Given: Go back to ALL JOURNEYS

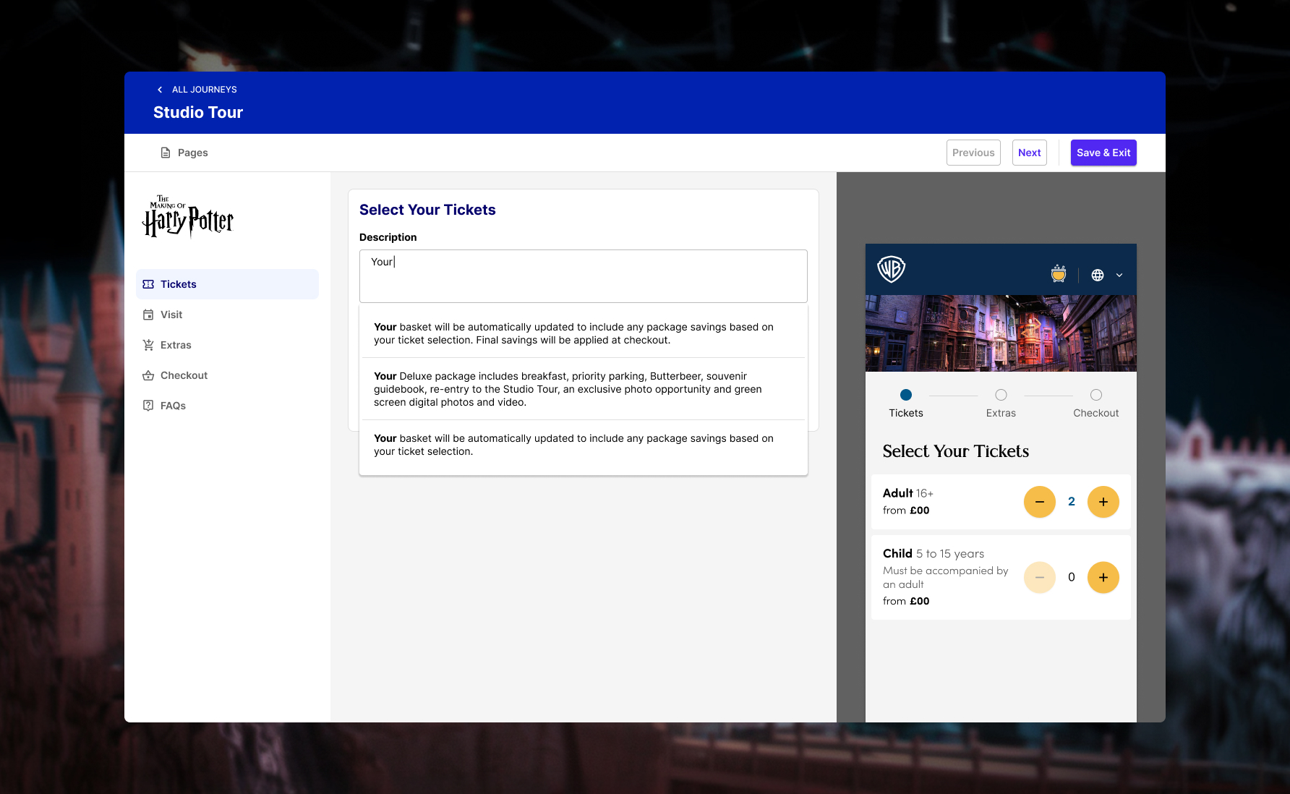Looking at the screenshot, I should [204, 90].
